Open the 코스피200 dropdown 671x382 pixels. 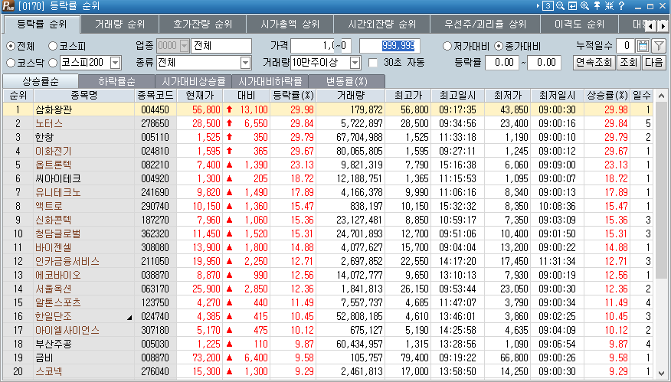tap(115, 63)
